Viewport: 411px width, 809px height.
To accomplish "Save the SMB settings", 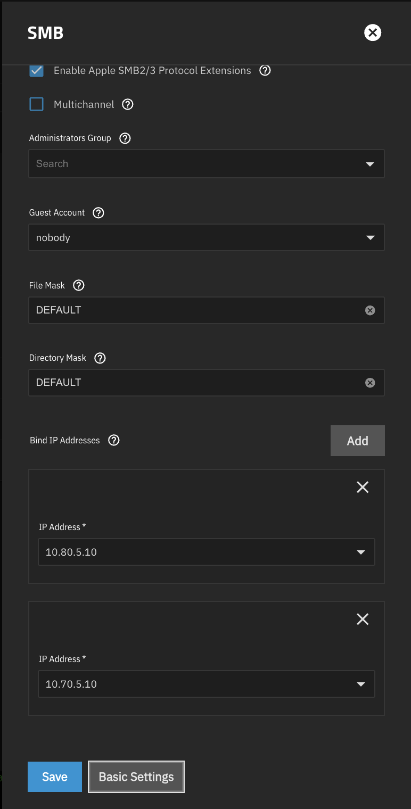I will tap(55, 777).
